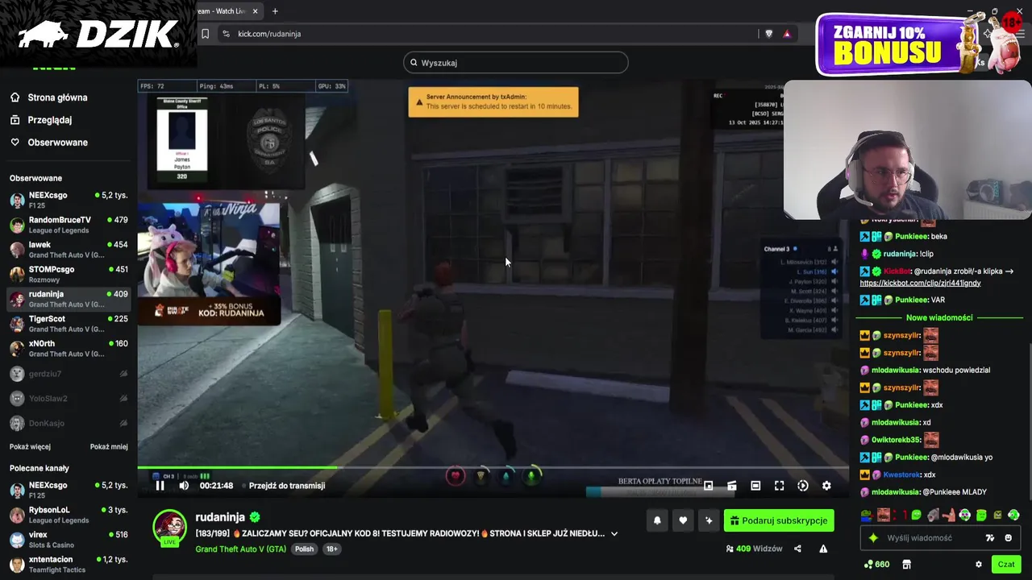Open NEEXcsgo in followed channels list

point(69,200)
